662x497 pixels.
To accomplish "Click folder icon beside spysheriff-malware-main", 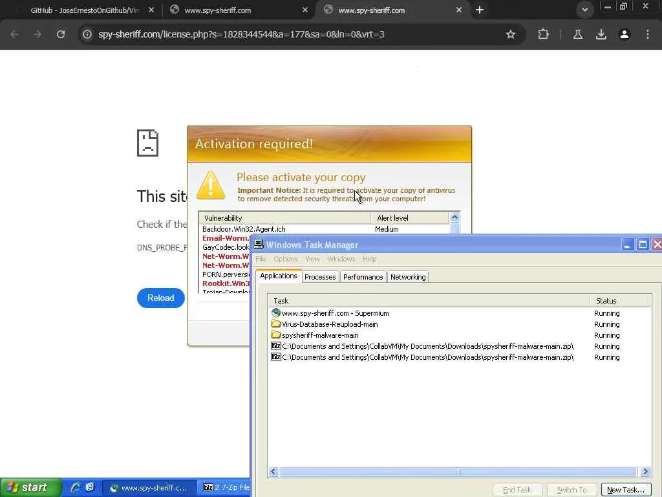I will coord(276,335).
